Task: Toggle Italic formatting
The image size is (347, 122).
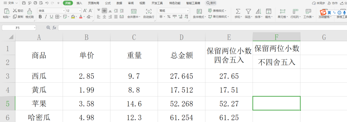Action: [46, 17]
